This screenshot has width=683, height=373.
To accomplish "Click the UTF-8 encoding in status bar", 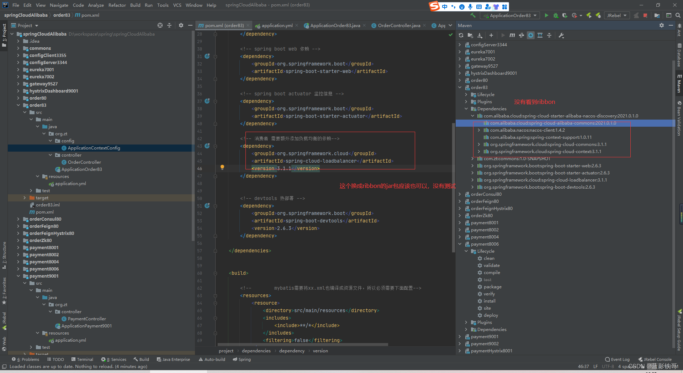I will [608, 366].
